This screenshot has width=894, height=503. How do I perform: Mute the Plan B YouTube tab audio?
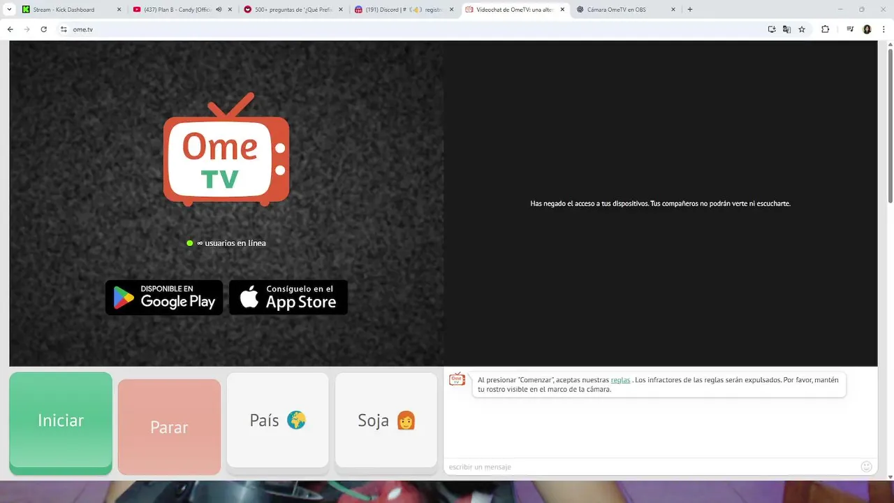(219, 10)
